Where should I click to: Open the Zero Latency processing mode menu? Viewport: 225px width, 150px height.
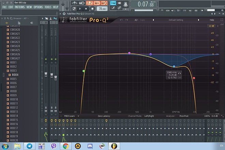(104, 116)
